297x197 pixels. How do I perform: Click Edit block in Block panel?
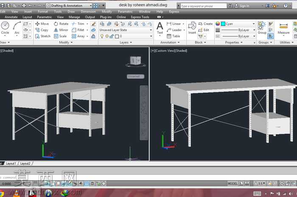[x=204, y=30]
